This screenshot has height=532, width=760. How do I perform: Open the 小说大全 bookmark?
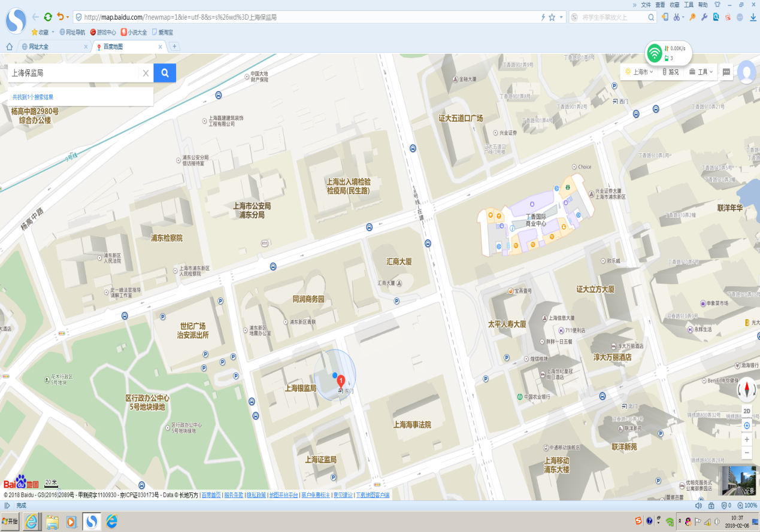(134, 32)
